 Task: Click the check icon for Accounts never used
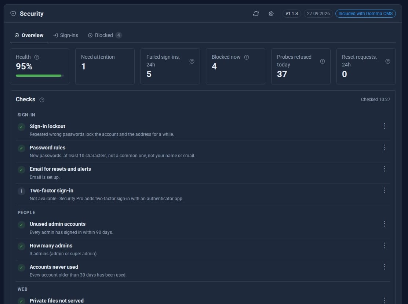(21, 268)
